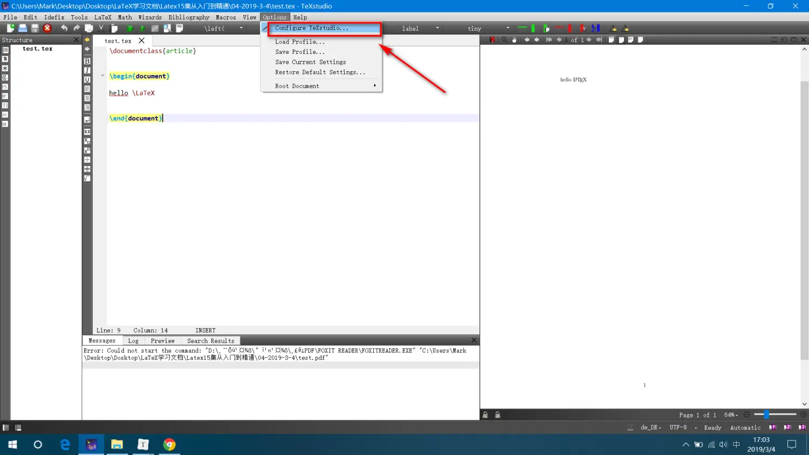Open Microsoft Edge from the taskbar

click(65, 444)
